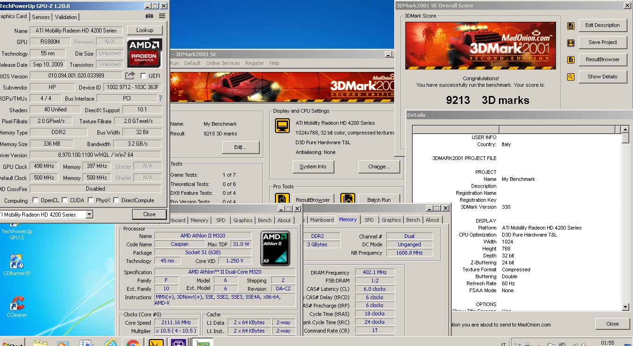Click the Show Details magnifier icon
The height and width of the screenshot is (346, 633).
coord(571,77)
